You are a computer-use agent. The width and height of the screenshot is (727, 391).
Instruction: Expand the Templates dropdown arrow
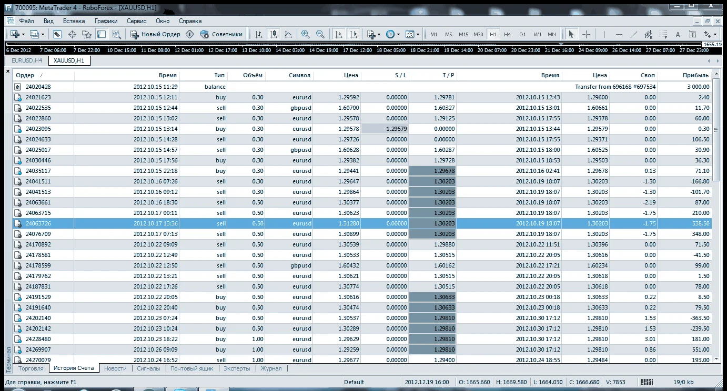(418, 34)
